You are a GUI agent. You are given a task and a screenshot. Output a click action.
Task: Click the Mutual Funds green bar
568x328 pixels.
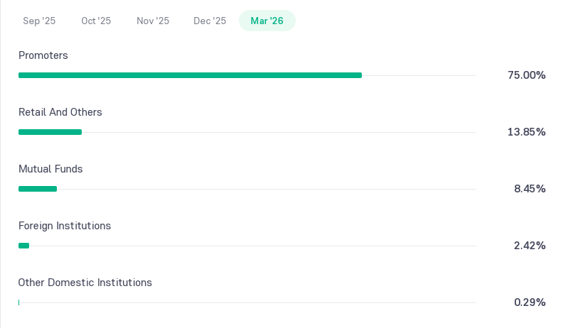point(38,189)
